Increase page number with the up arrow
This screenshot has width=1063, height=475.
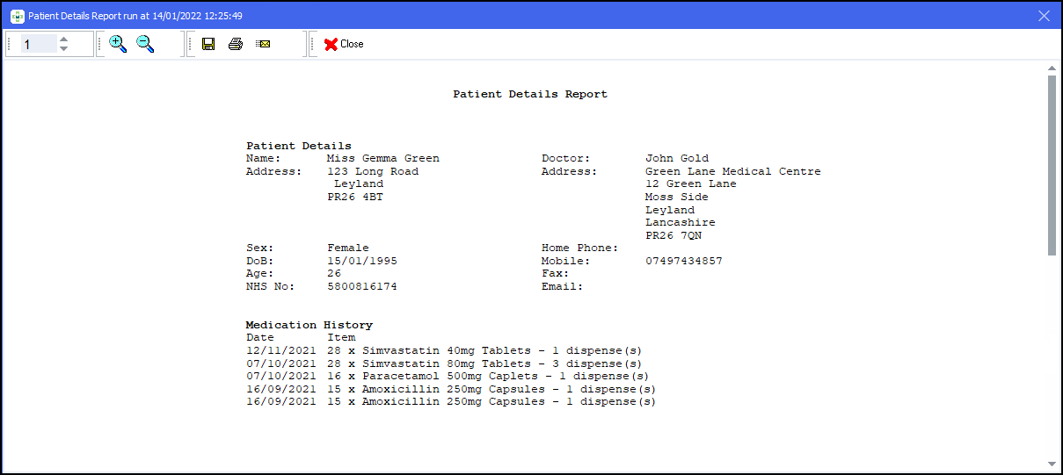click(x=63, y=39)
